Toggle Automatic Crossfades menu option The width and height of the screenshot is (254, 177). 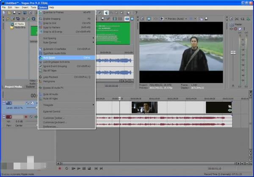(55, 49)
